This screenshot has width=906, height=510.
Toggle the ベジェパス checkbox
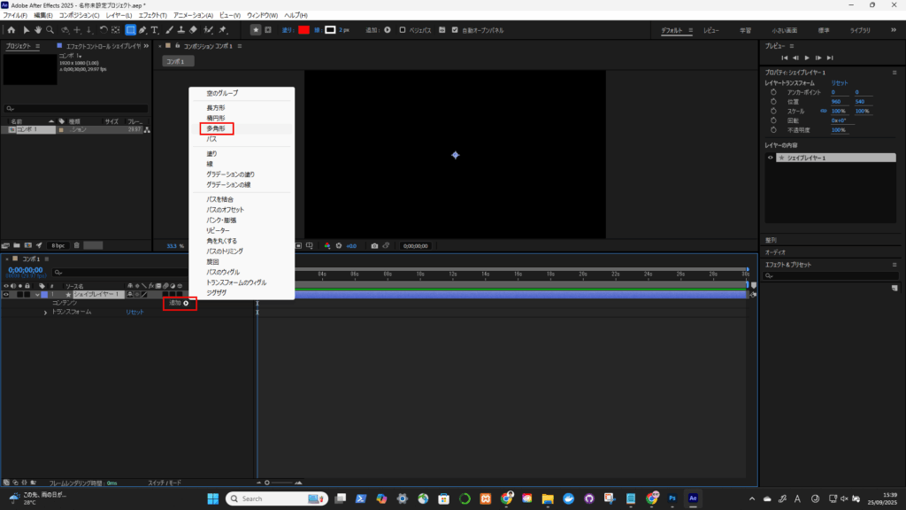pyautogui.click(x=403, y=29)
